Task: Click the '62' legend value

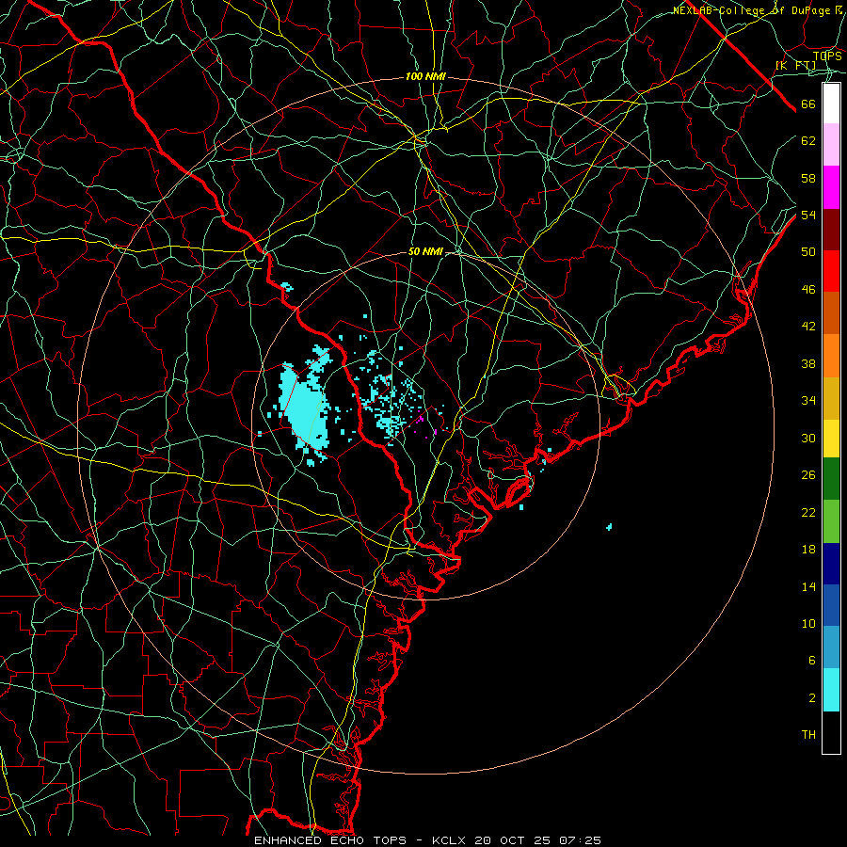Action: click(808, 141)
